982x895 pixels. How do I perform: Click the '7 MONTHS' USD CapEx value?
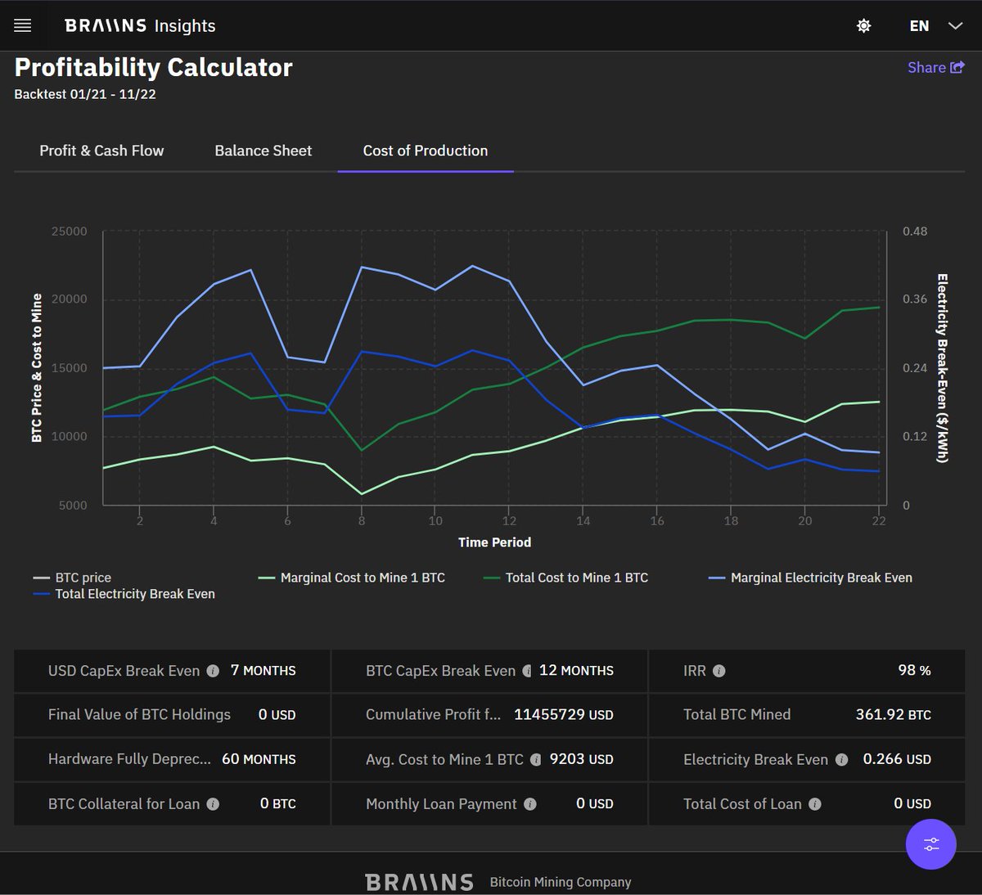(x=263, y=671)
